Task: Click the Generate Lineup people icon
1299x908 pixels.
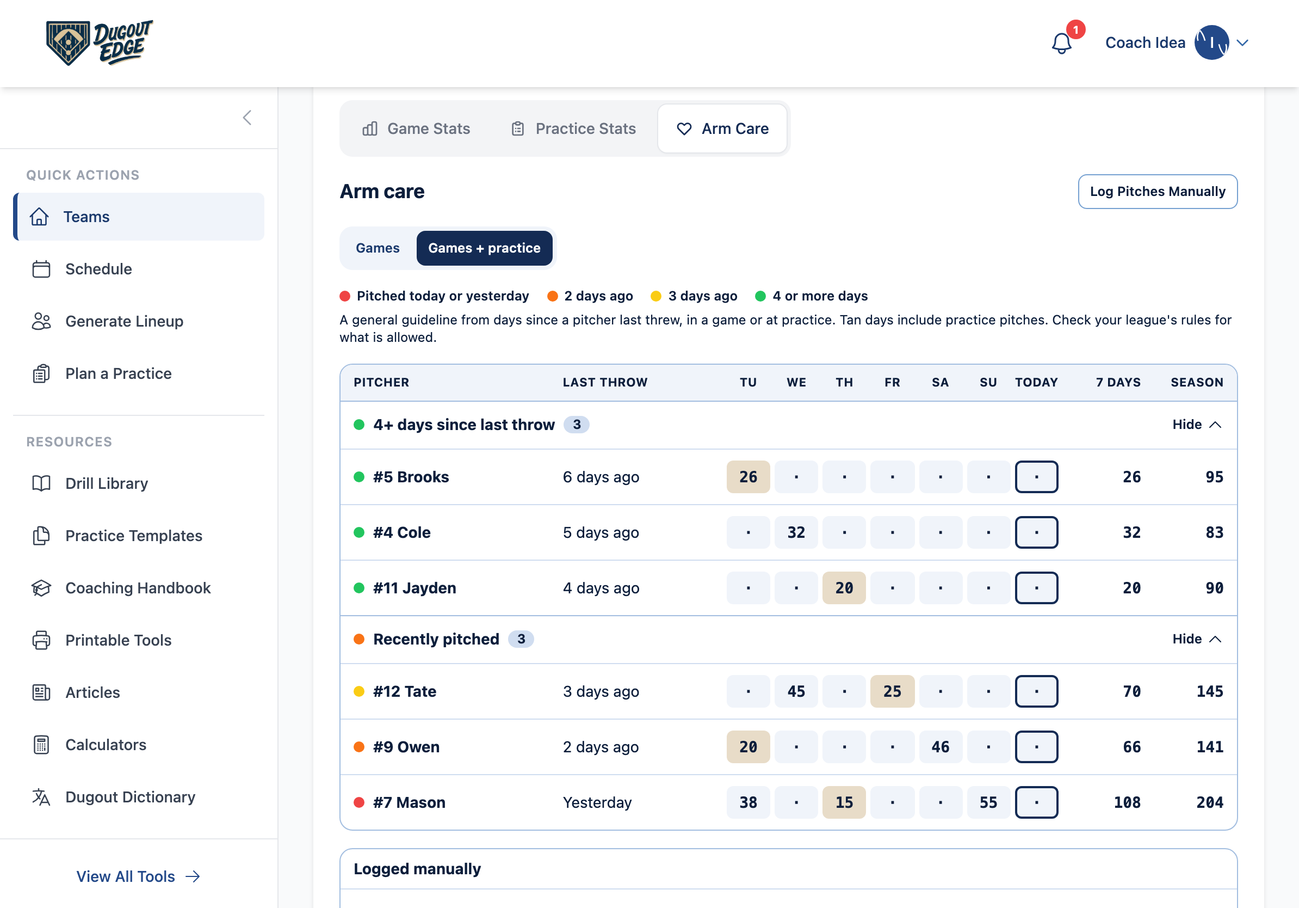Action: click(x=41, y=321)
